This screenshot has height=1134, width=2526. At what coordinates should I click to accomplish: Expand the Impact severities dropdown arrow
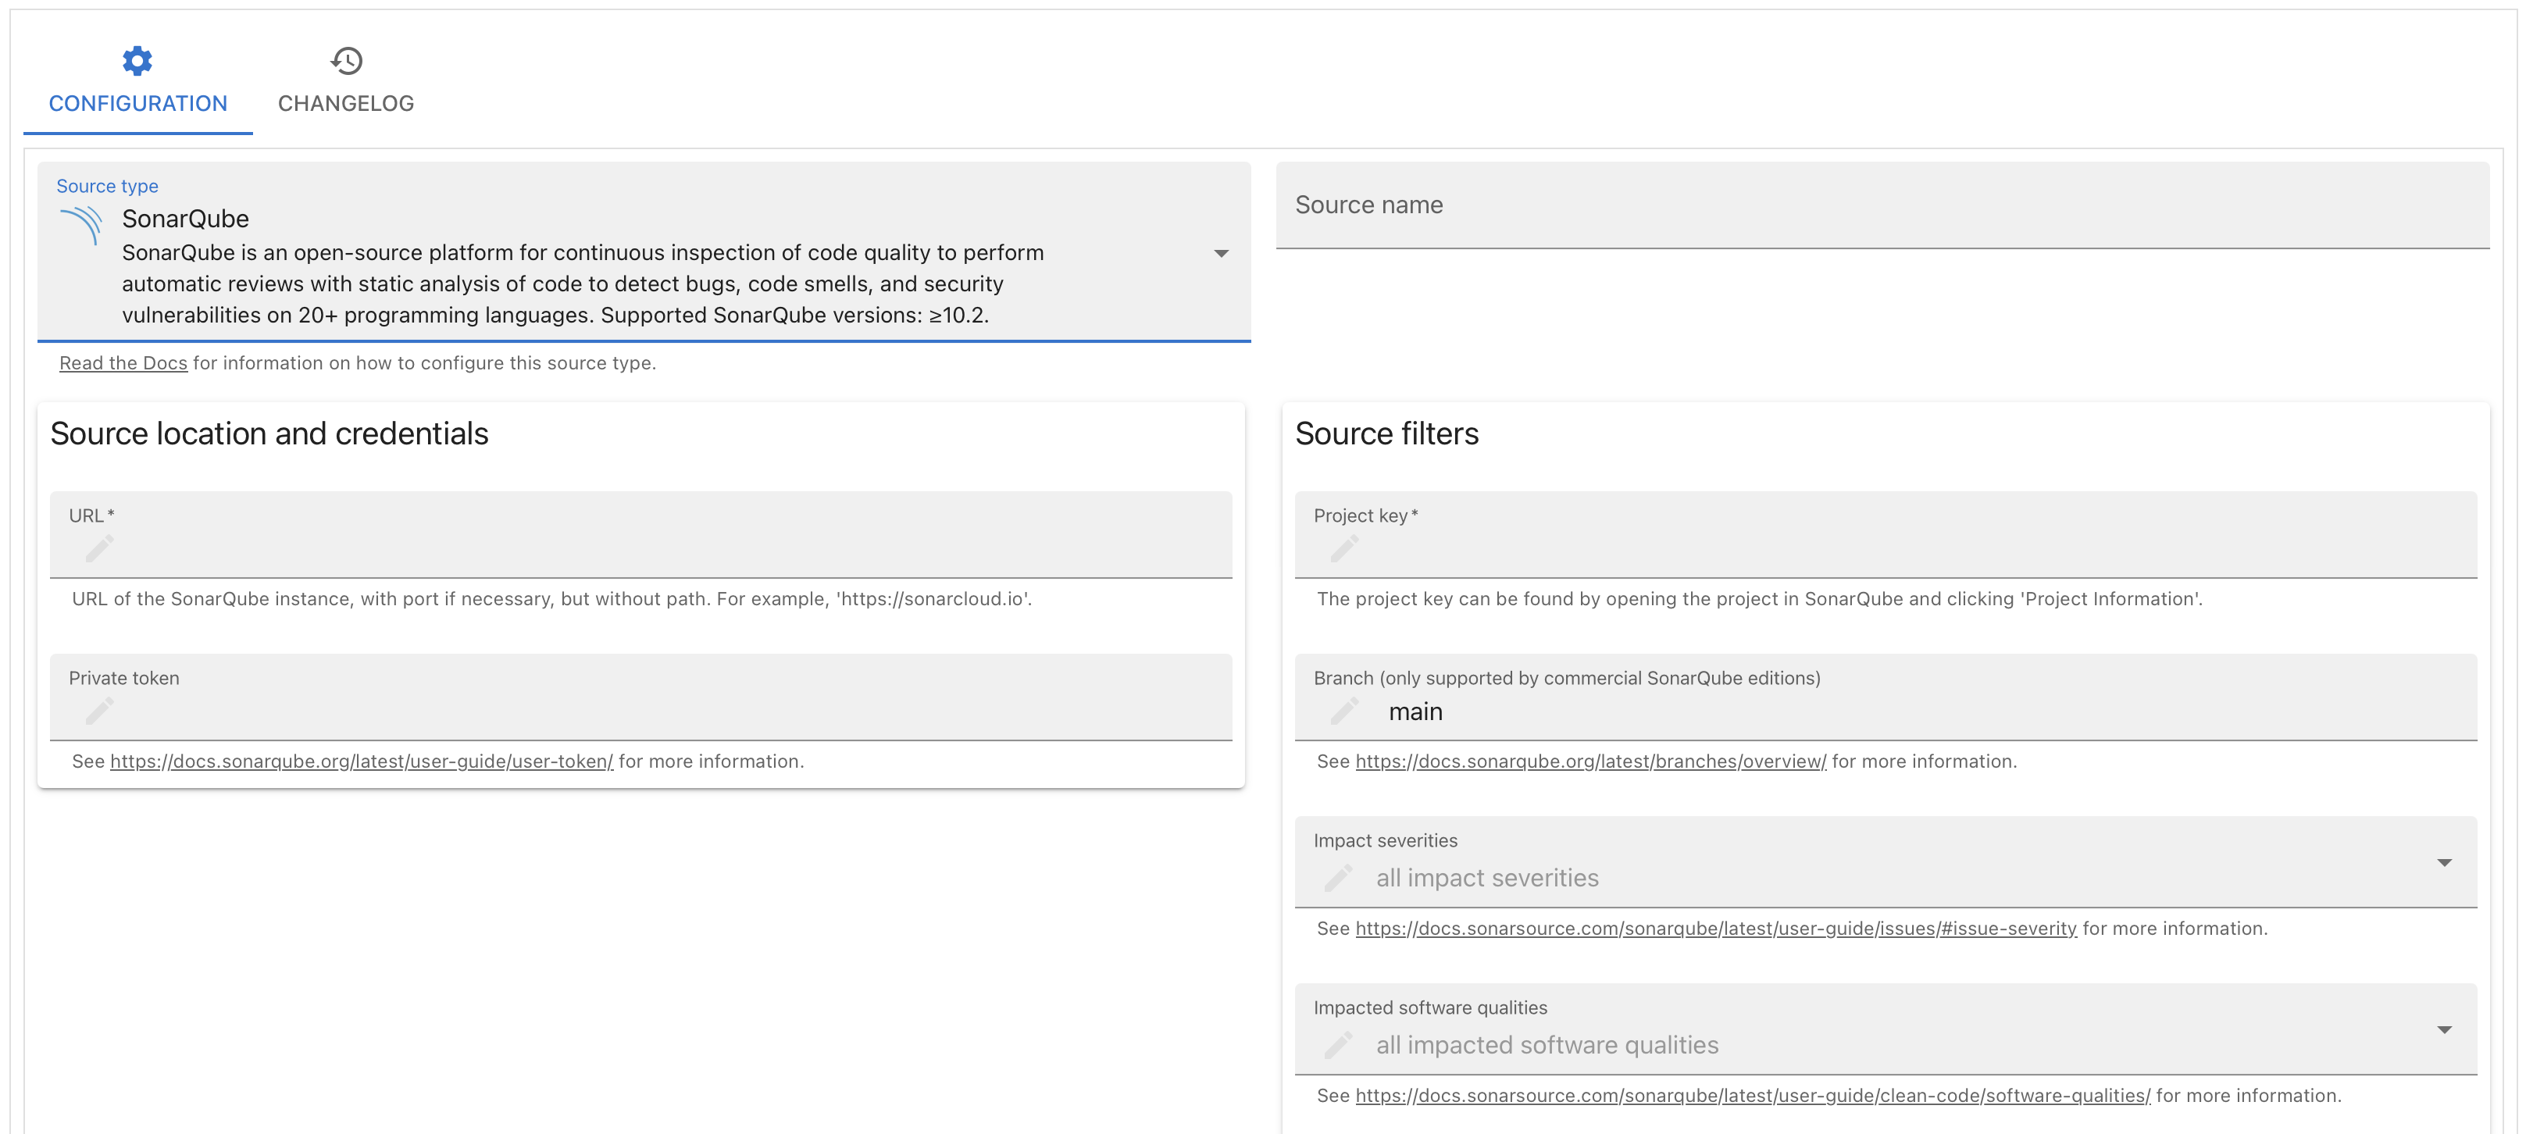(x=2444, y=862)
